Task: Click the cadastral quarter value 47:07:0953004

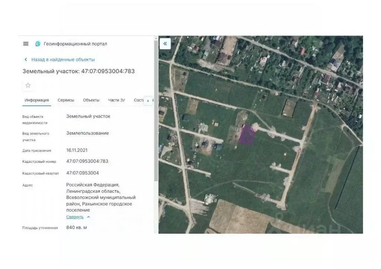Action: 82,173
